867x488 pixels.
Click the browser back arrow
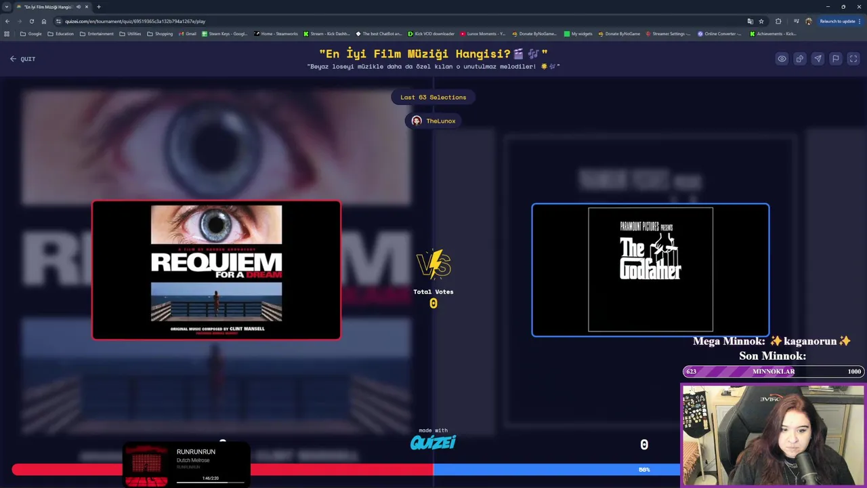point(7,21)
